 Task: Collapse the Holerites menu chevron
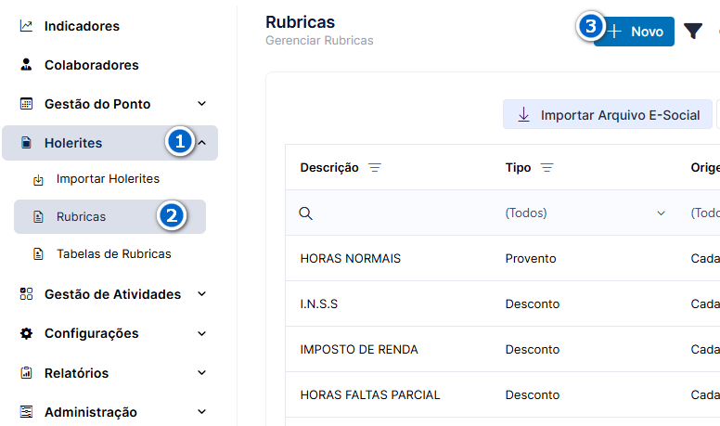click(201, 143)
